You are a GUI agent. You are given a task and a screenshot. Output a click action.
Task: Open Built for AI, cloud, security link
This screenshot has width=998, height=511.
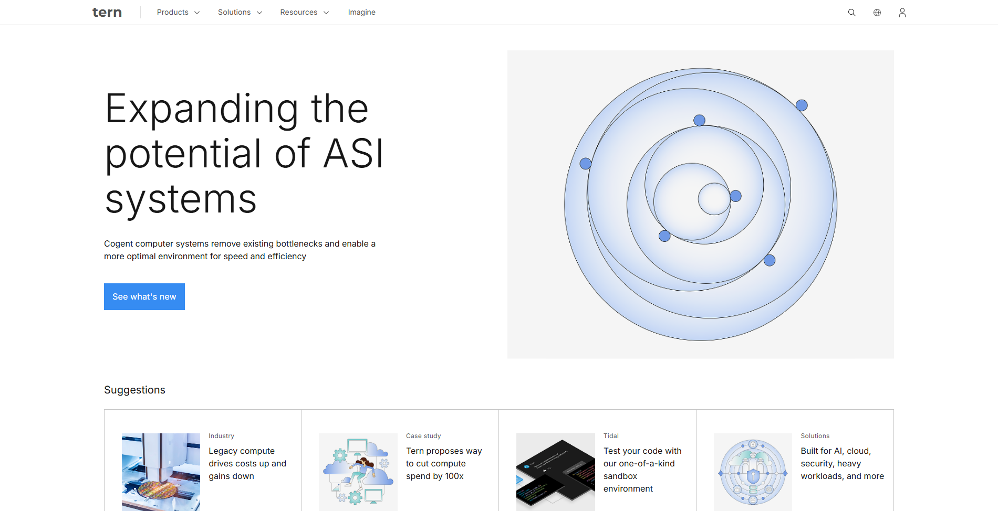(x=841, y=464)
